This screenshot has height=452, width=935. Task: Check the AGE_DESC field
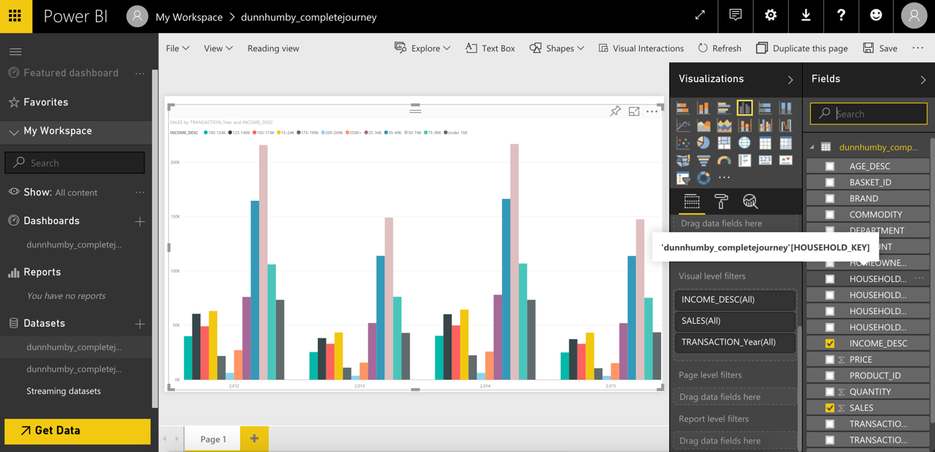pyautogui.click(x=830, y=166)
